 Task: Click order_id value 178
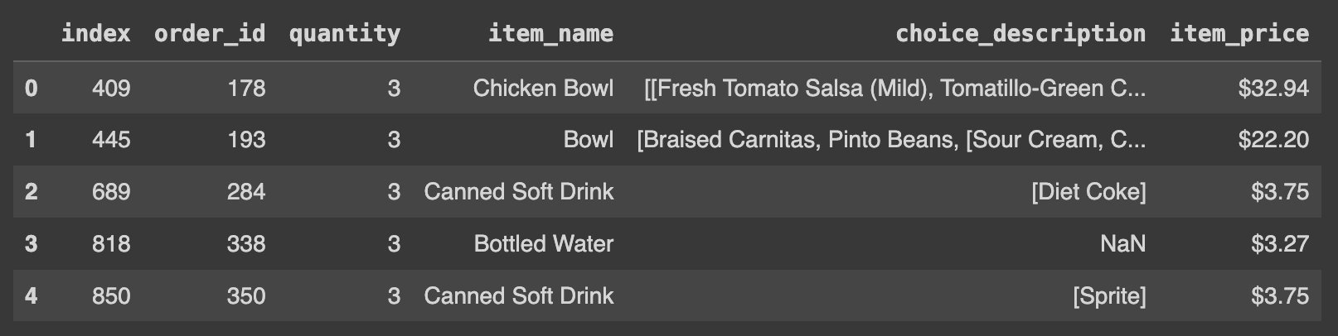tap(246, 88)
